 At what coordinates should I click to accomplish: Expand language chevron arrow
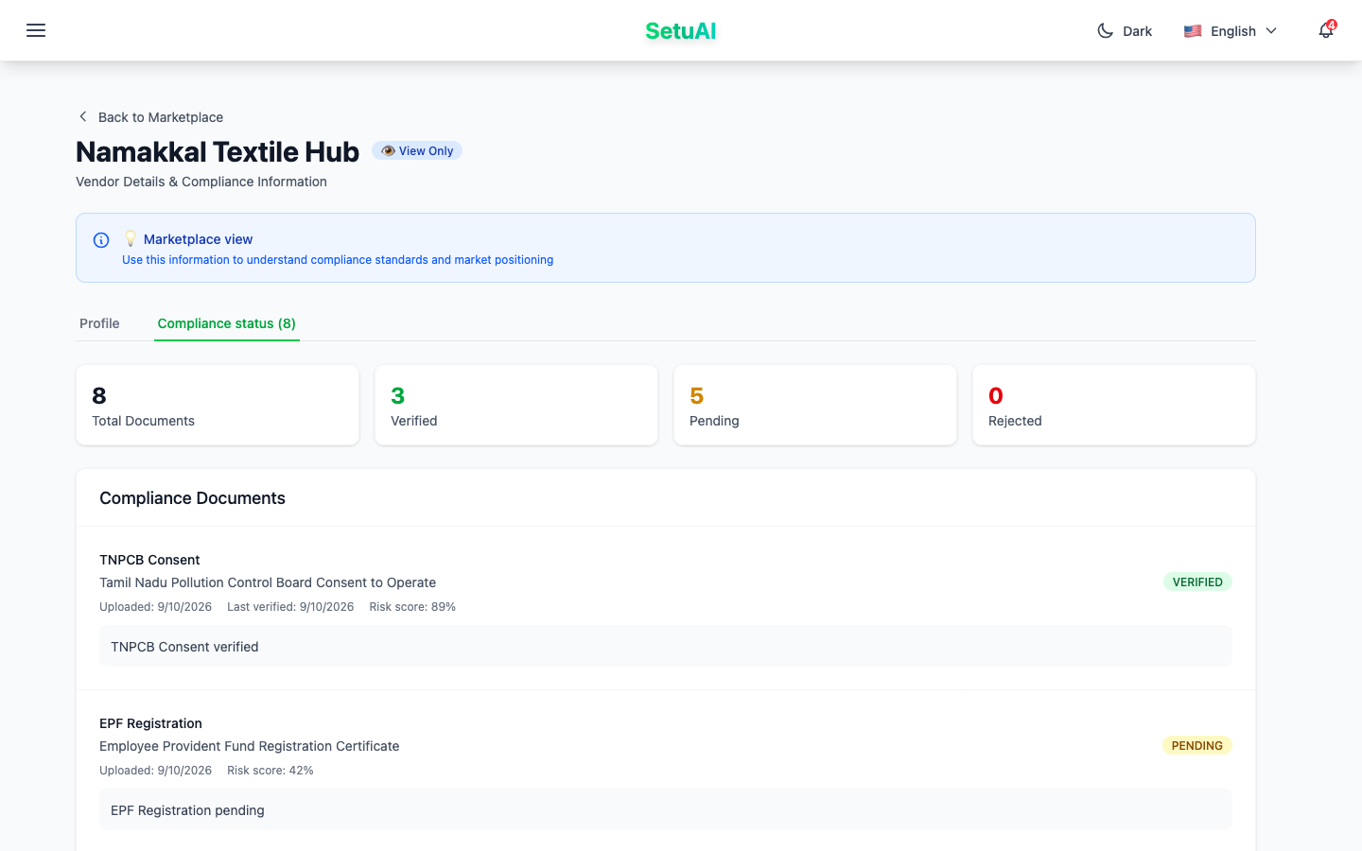click(x=1271, y=30)
